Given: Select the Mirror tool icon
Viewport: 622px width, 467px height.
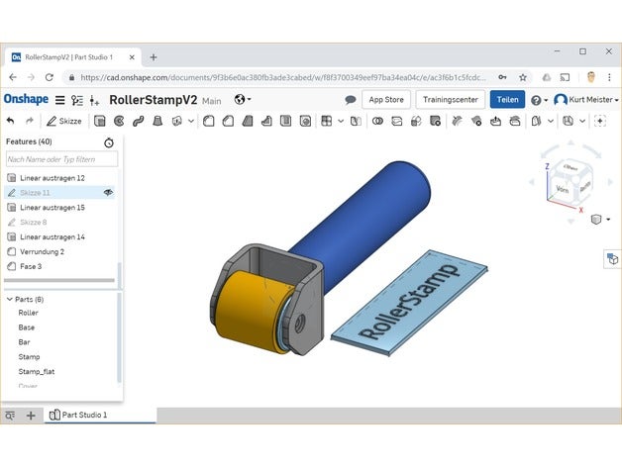Looking at the screenshot, I should coord(356,121).
